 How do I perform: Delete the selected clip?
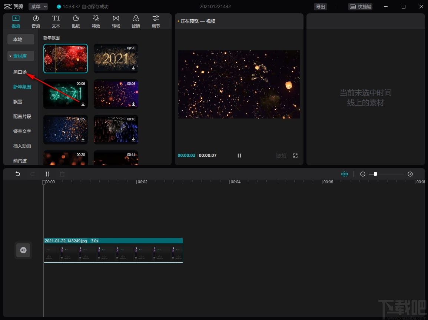tap(62, 174)
